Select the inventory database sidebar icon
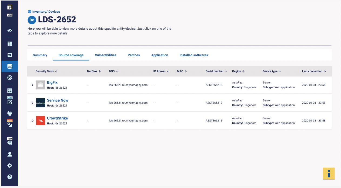341x188 pixels. tap(10, 66)
